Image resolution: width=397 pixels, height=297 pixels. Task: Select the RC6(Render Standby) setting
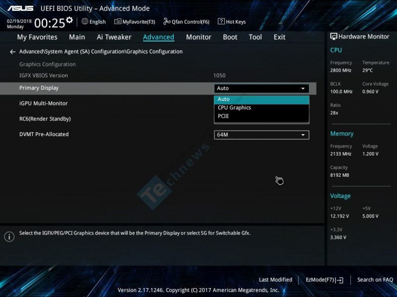(x=45, y=119)
